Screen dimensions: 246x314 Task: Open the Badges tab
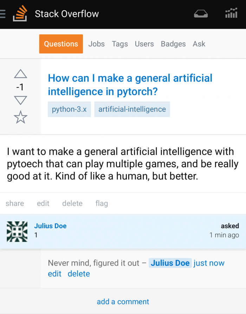tap(173, 44)
